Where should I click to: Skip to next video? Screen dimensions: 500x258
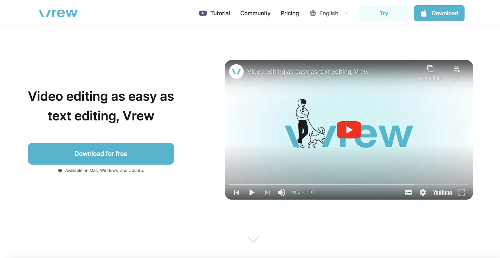click(267, 192)
